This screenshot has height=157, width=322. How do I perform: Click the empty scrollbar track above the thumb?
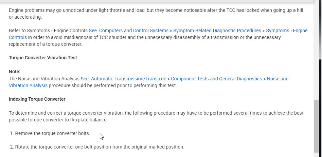tap(316, 51)
